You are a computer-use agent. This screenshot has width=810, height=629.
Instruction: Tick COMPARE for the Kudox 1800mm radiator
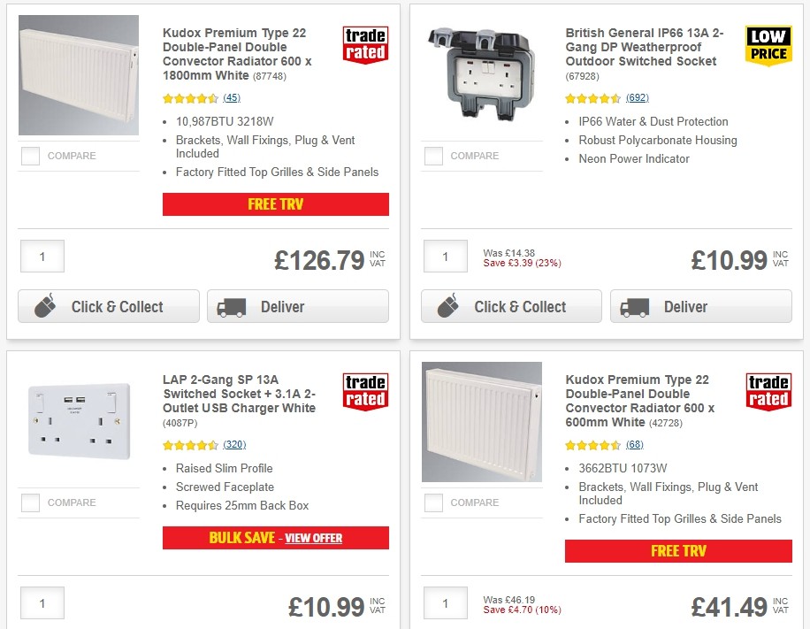(x=30, y=156)
